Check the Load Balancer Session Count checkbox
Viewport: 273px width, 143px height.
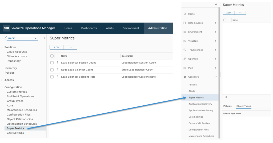tap(52, 63)
